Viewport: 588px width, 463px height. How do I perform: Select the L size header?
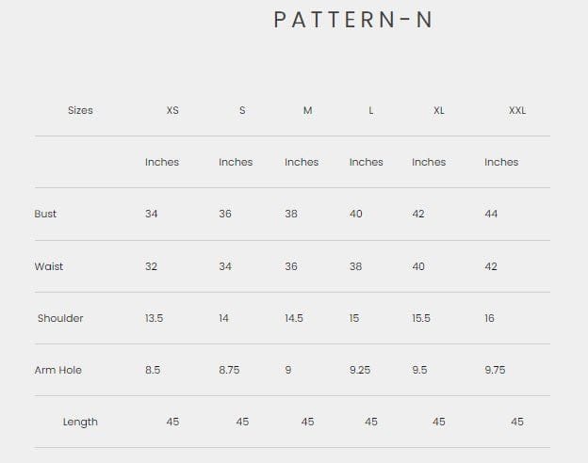click(371, 110)
